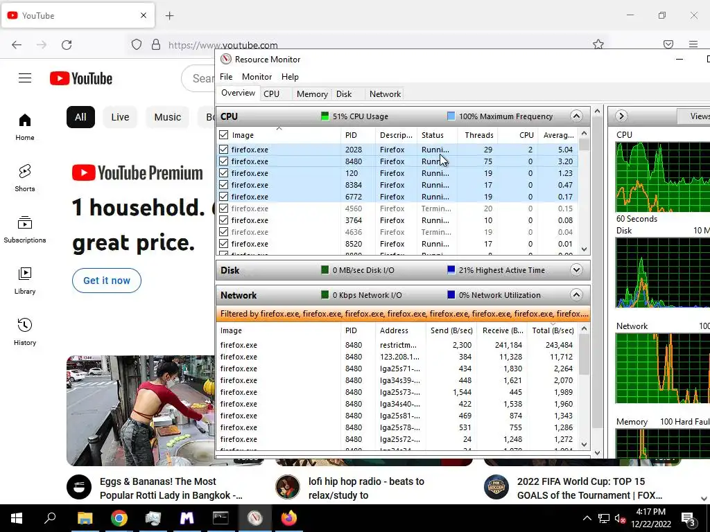
Task: Click the YouTube logo in the header
Action: pyautogui.click(x=81, y=78)
